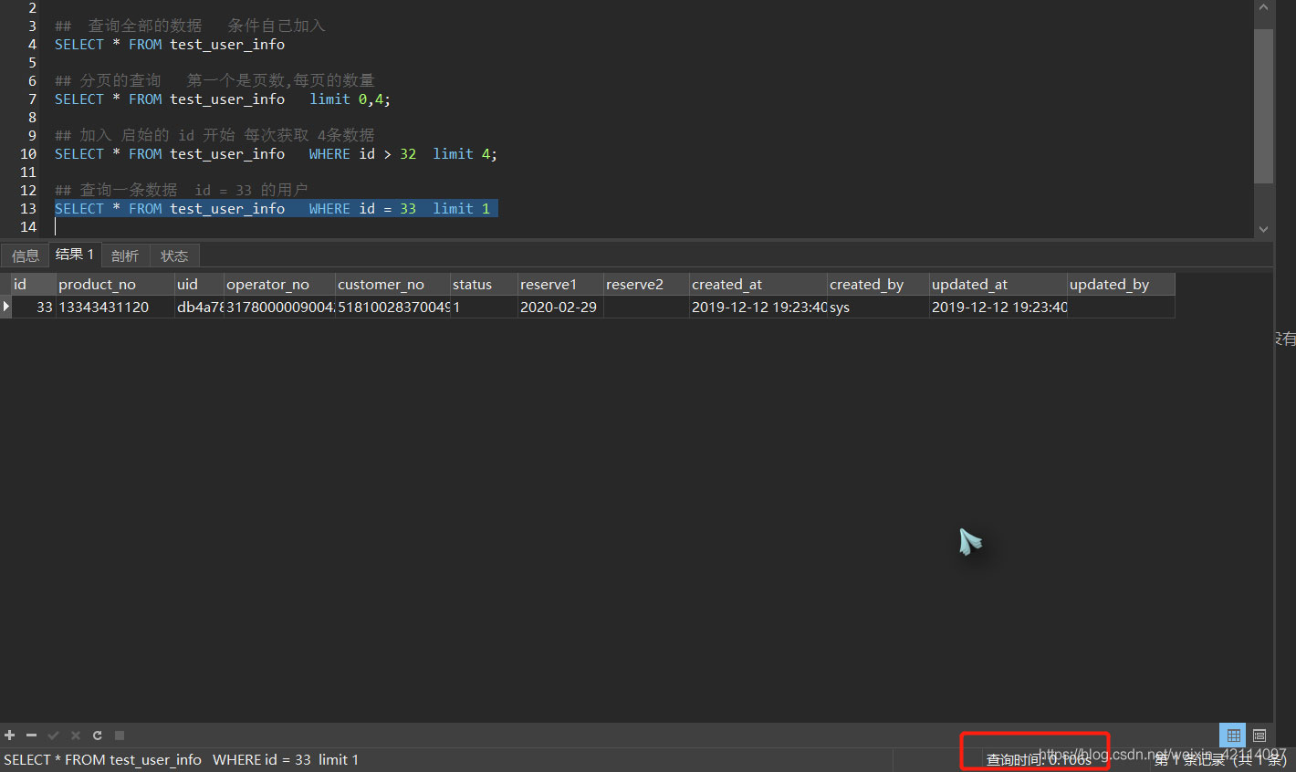The width and height of the screenshot is (1296, 772).
Task: Click line 10 of the SQL editor
Action: pyautogui.click(x=274, y=154)
